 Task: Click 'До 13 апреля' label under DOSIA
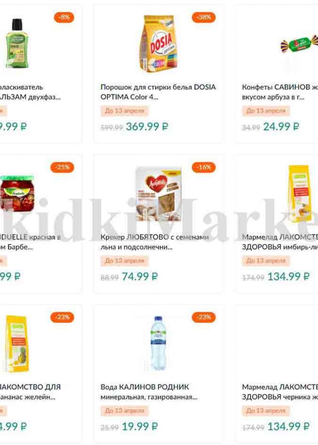(124, 111)
